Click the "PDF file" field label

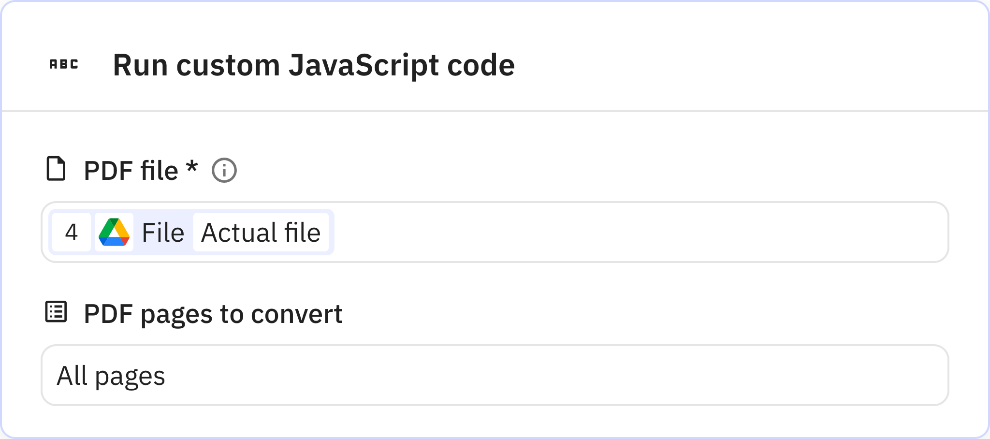pos(131,171)
